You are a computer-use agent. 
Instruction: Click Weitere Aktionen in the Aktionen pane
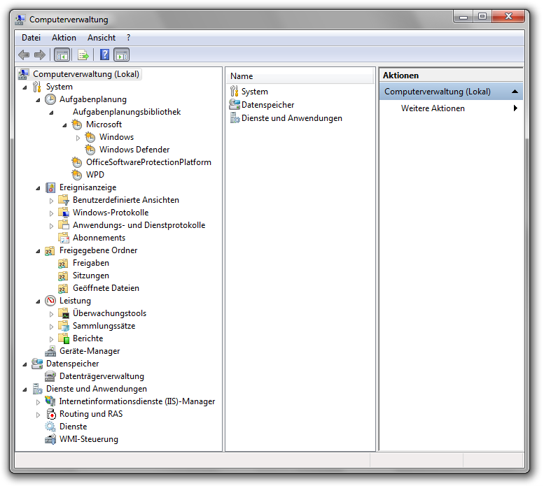(x=433, y=108)
